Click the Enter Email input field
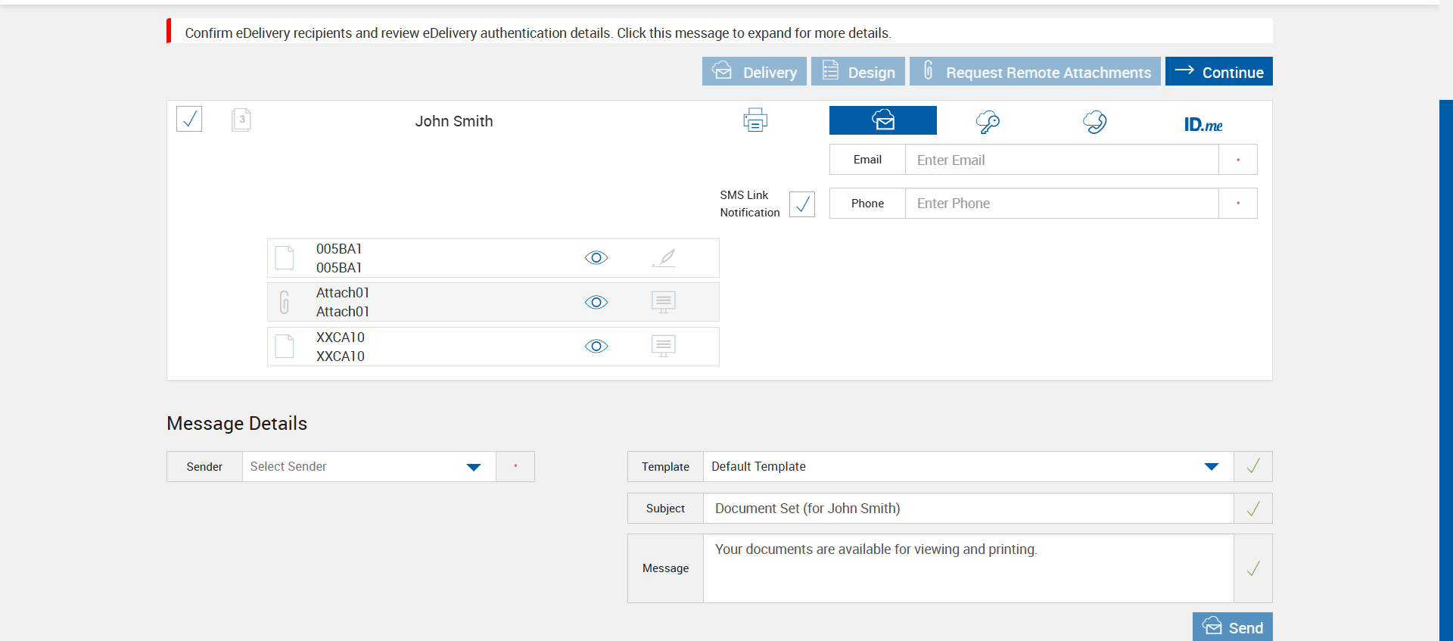The width and height of the screenshot is (1453, 641). pos(1061,160)
